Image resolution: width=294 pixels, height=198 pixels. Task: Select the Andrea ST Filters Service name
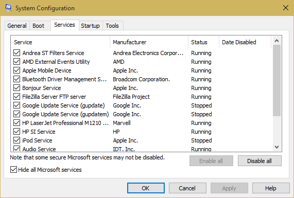point(53,53)
